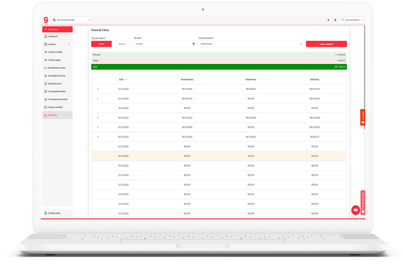
Task: Click the Contas a pagar icon
Action: pyautogui.click(x=46, y=60)
